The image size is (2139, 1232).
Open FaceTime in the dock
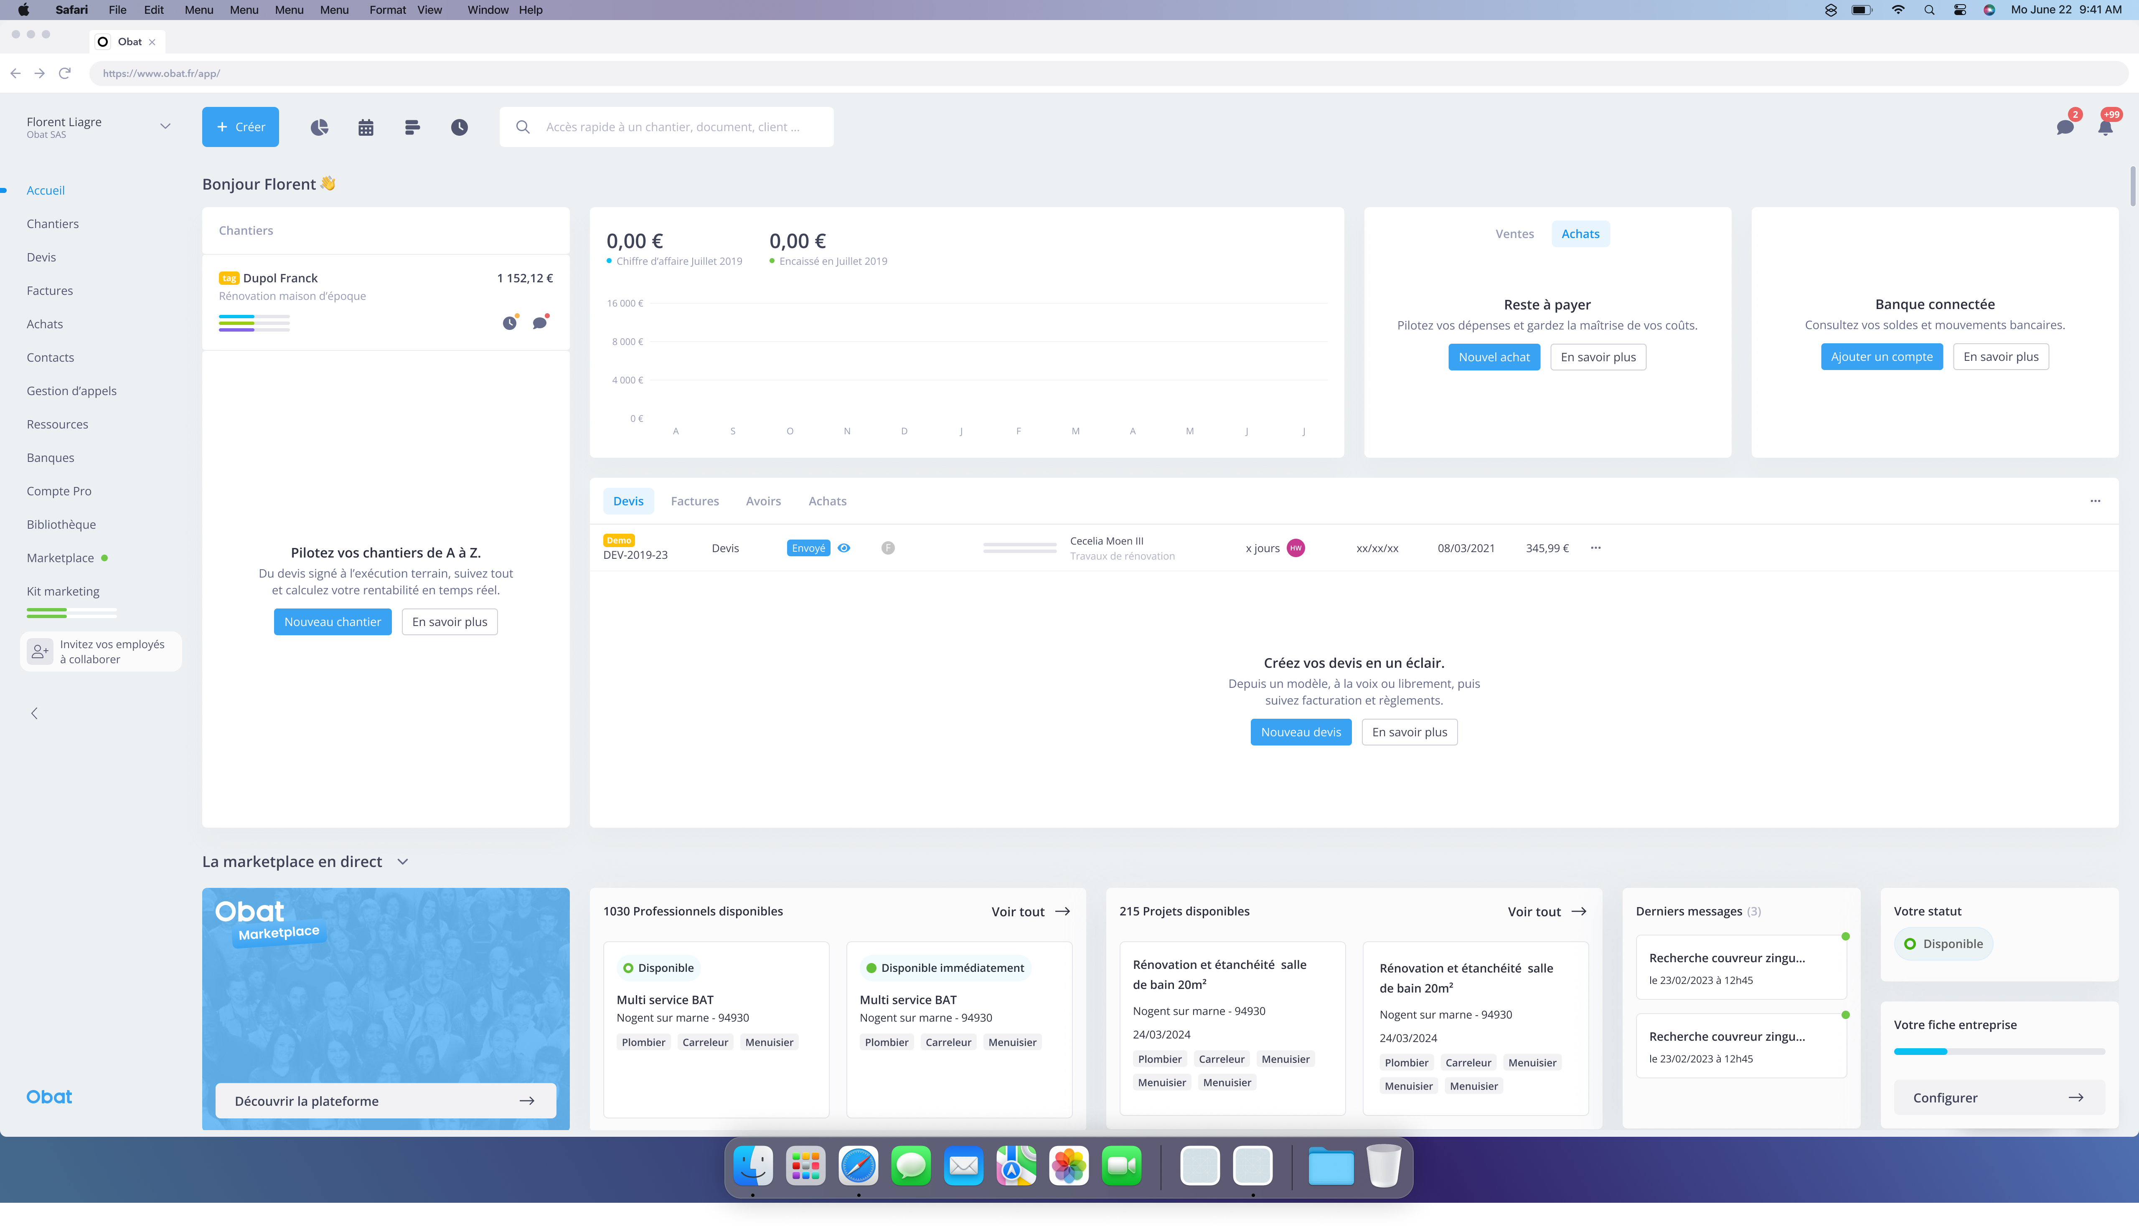tap(1122, 1167)
